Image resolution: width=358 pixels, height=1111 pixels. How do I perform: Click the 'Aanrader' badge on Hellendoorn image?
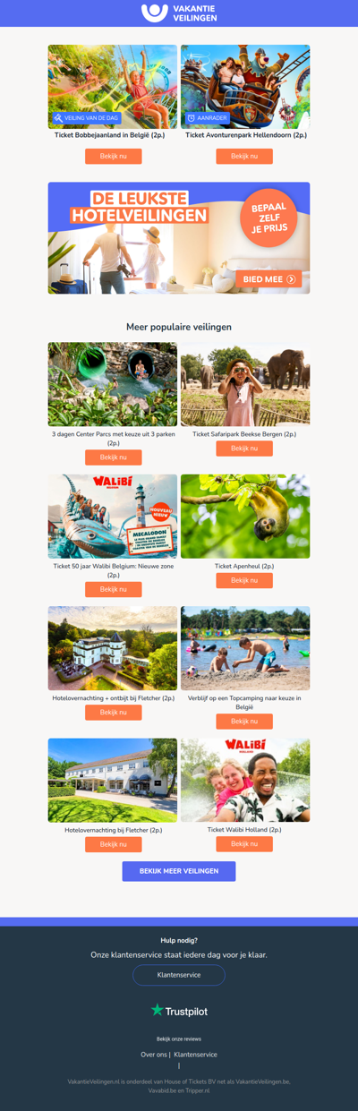[x=208, y=118]
